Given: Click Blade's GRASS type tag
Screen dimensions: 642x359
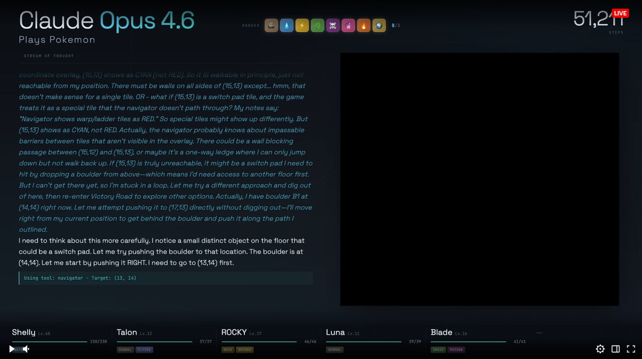Looking at the screenshot, I should (x=438, y=350).
